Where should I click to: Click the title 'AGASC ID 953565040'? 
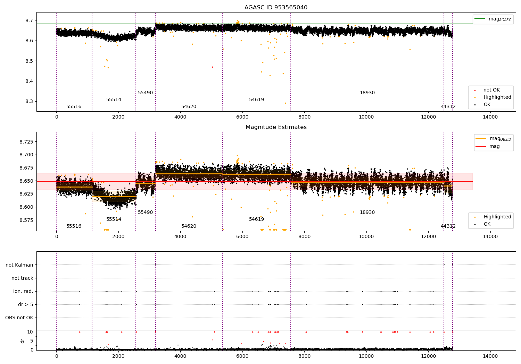point(276,8)
